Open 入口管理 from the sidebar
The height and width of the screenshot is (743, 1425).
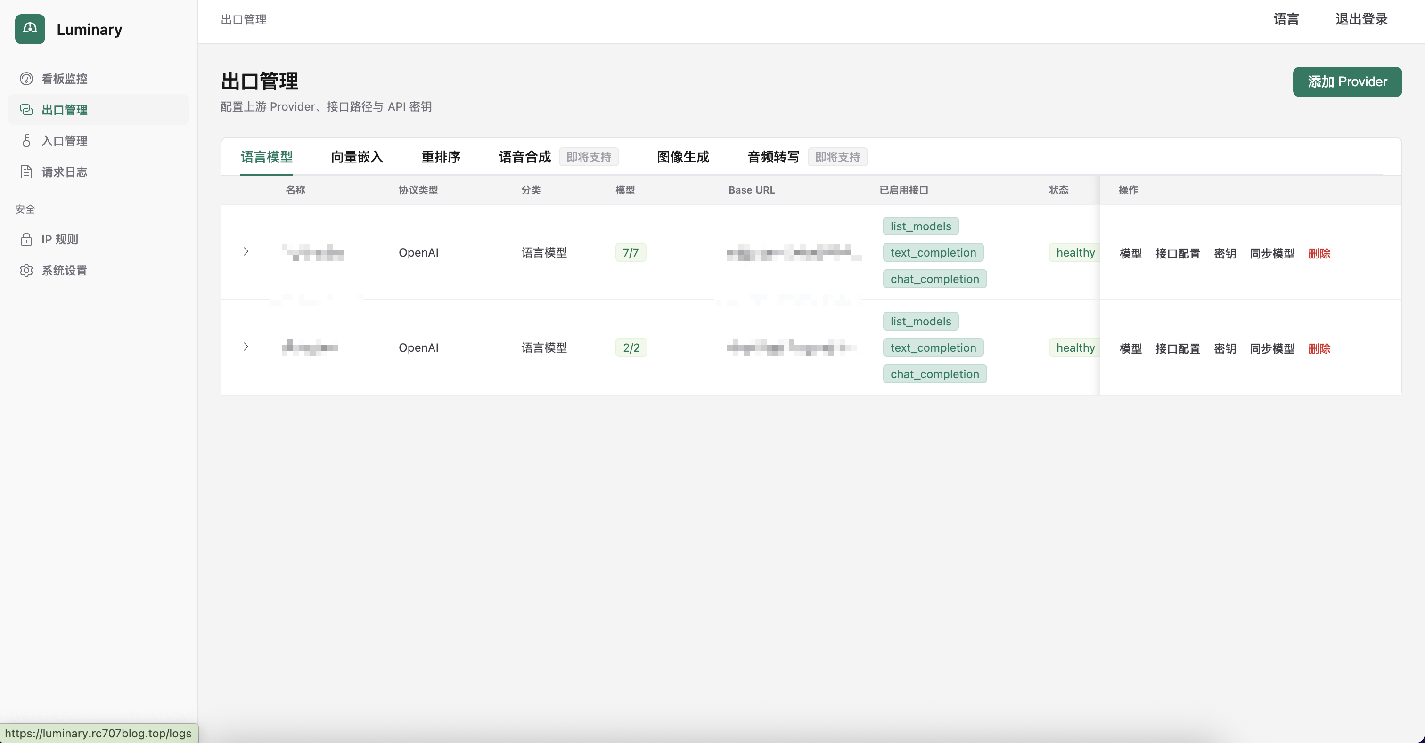click(65, 140)
